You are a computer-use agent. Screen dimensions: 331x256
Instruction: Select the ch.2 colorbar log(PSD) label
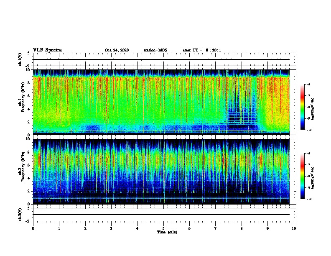tap(313, 178)
